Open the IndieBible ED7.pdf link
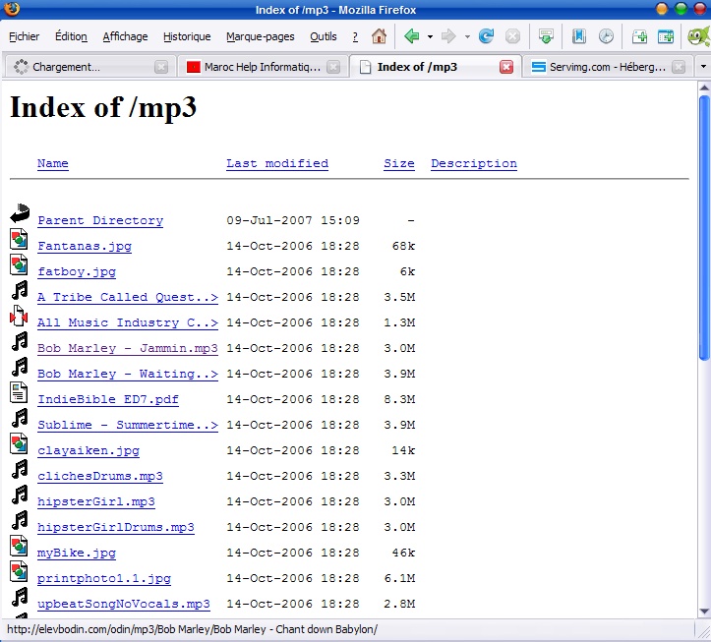The height and width of the screenshot is (642, 711). coord(108,399)
